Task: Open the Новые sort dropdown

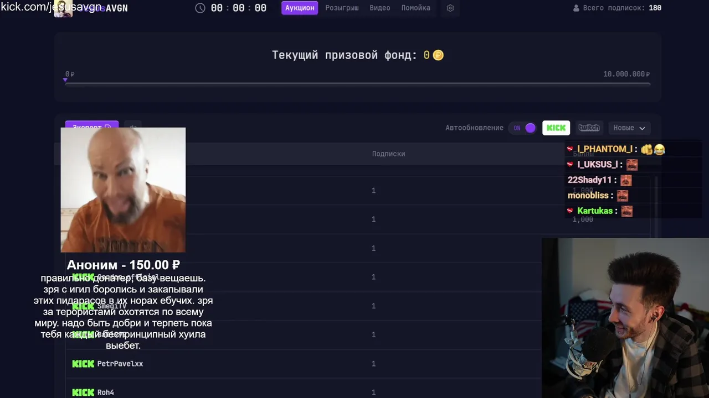Action: [629, 128]
